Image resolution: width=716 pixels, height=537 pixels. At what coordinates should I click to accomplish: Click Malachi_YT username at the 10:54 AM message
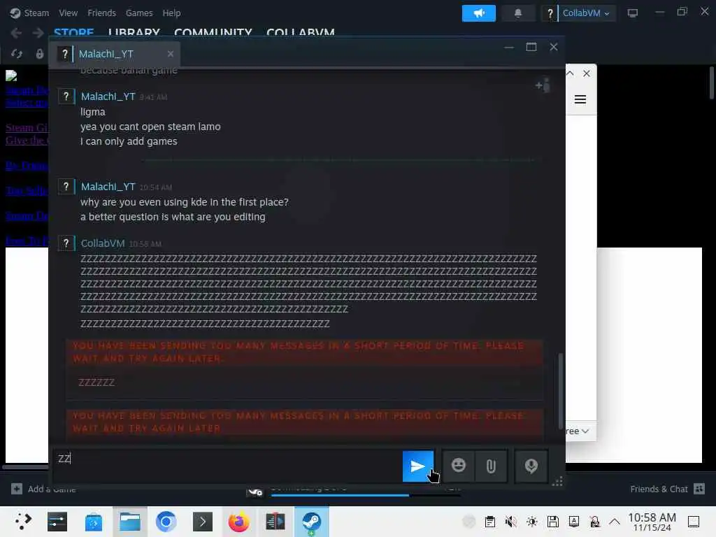coord(108,187)
